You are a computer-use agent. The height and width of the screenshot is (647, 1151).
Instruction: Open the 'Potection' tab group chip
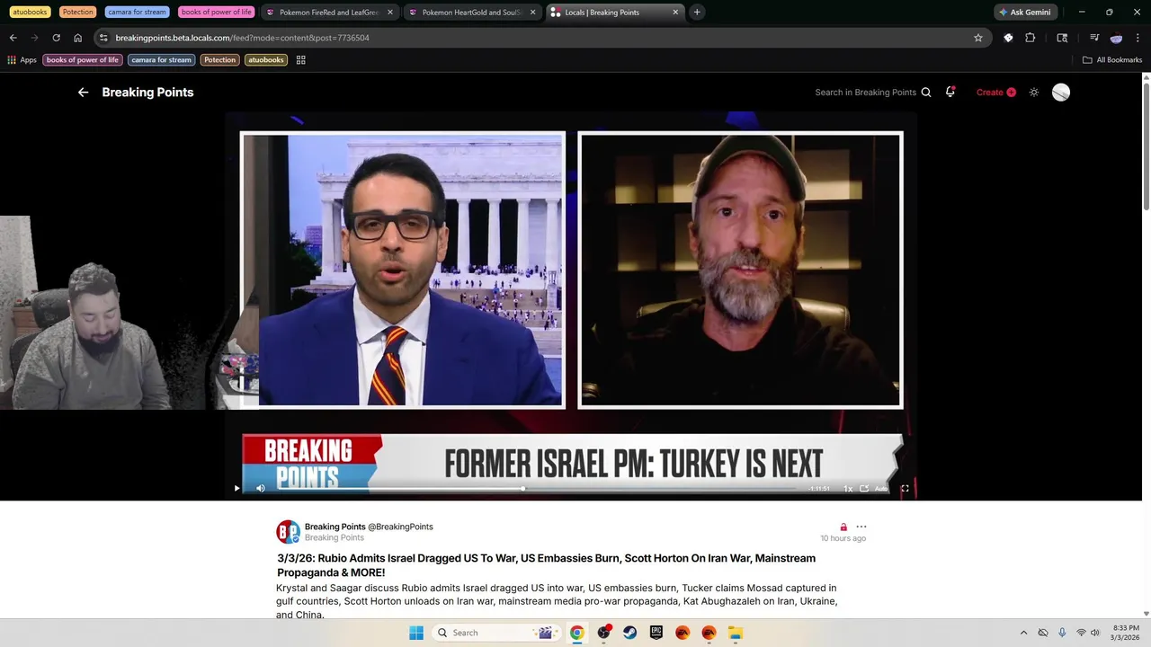(x=78, y=12)
